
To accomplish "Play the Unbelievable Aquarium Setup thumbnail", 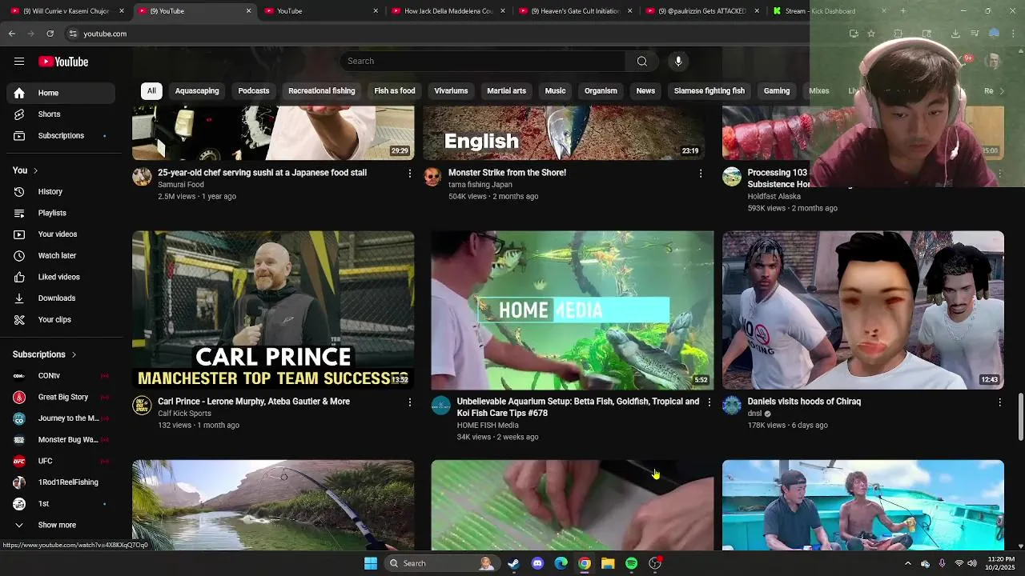I will [572, 310].
